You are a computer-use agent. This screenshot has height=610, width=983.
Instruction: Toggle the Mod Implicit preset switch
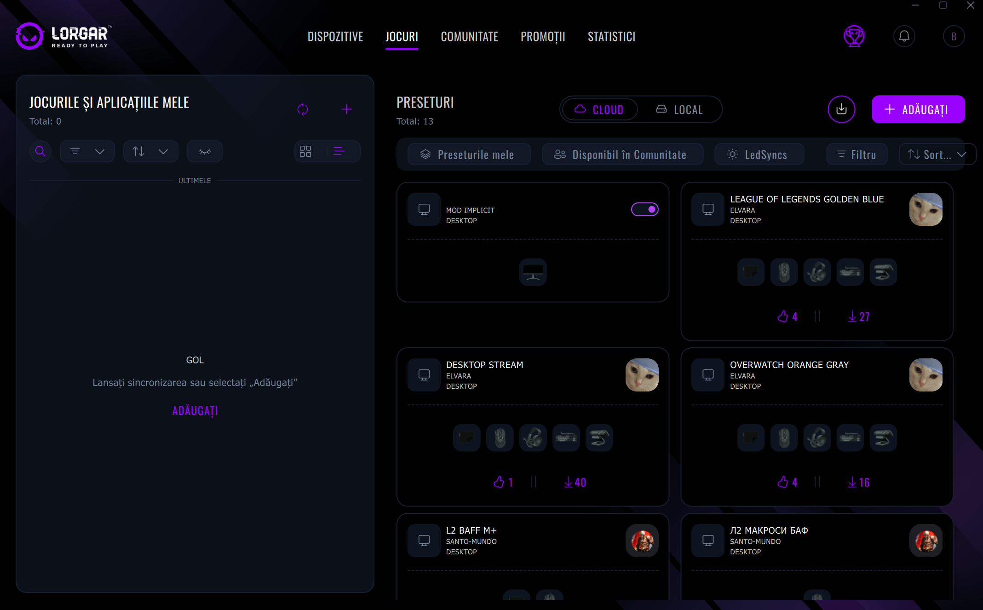pos(644,209)
